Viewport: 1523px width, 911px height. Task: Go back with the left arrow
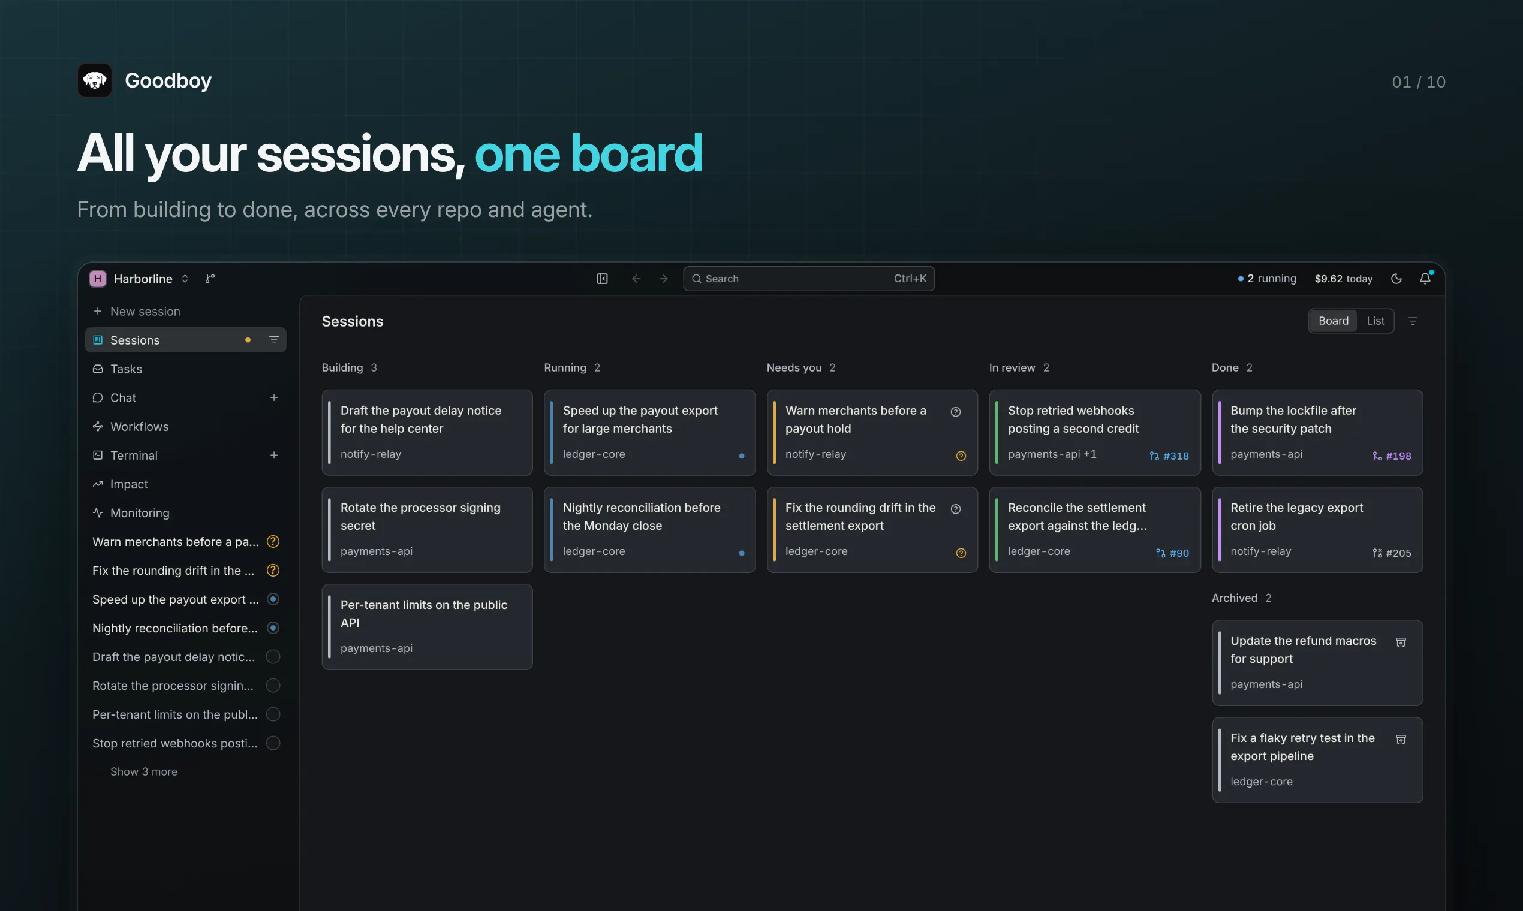pos(636,279)
